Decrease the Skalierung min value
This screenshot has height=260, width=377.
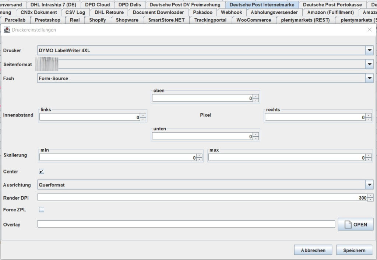pos(199,159)
